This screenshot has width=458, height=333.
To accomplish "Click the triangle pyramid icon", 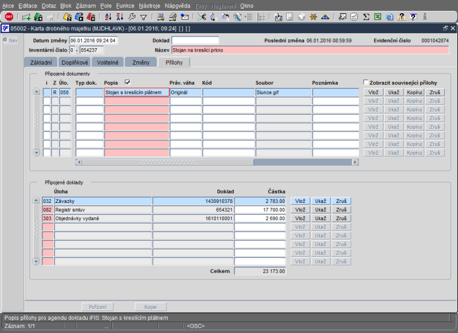I will pyautogui.click(x=325, y=17).
